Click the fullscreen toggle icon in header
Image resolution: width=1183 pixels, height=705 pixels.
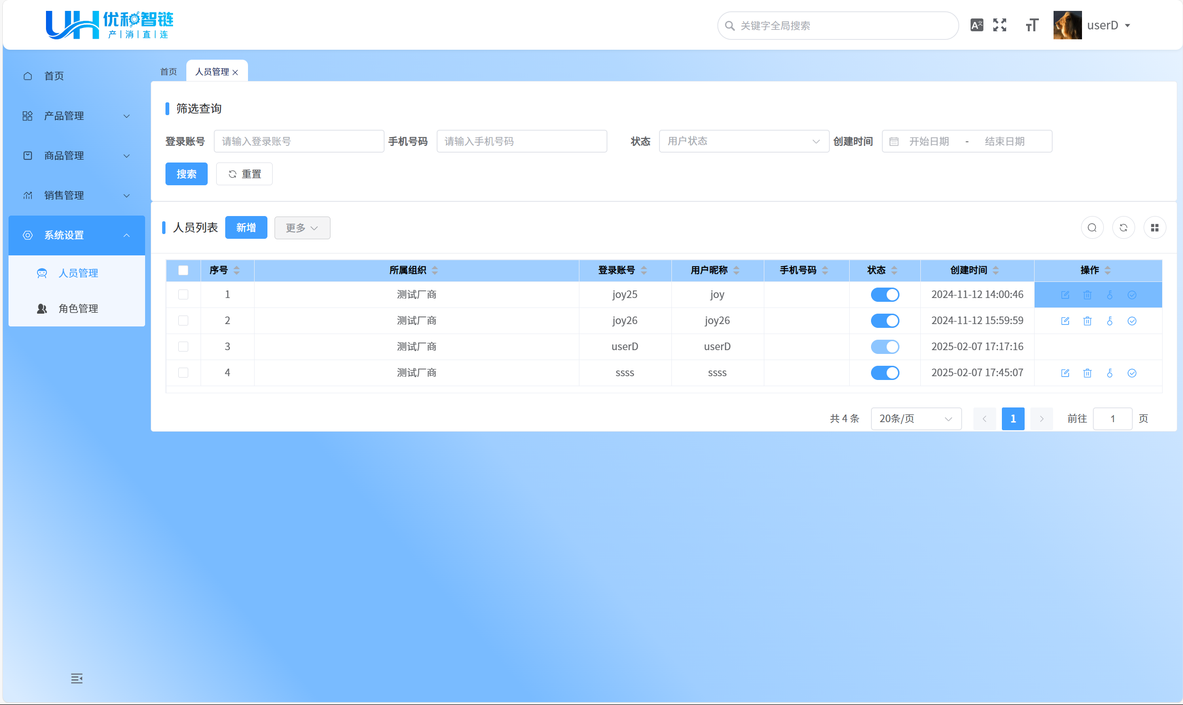(x=1000, y=25)
